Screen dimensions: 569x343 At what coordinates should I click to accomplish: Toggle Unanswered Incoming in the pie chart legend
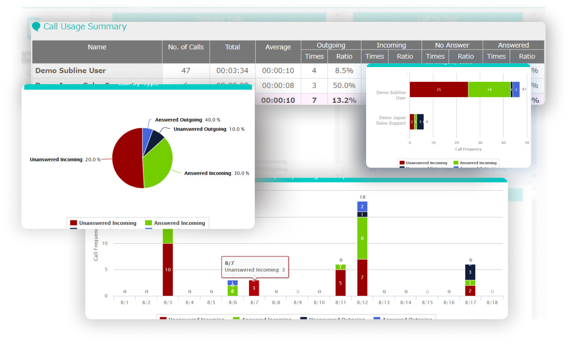tap(103, 223)
